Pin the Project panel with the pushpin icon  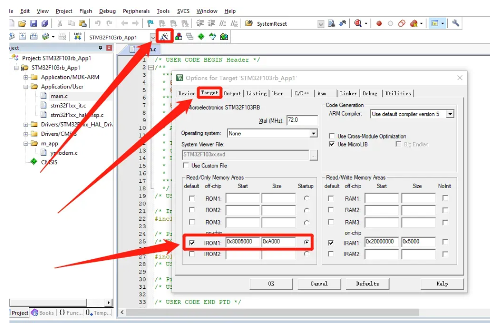(x=101, y=48)
